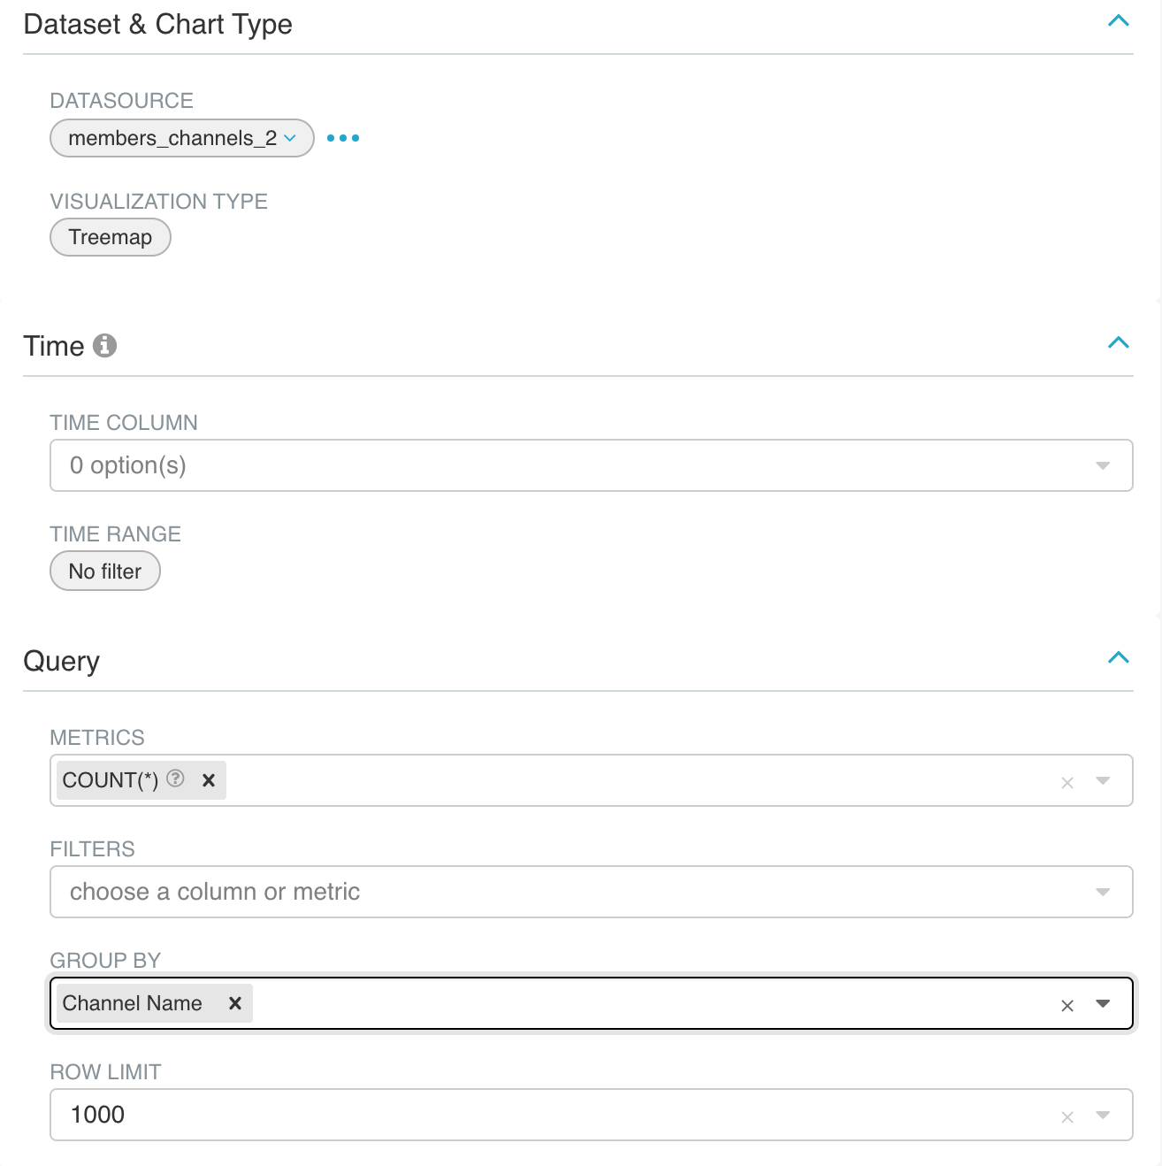Collapse the Time section

click(1119, 343)
